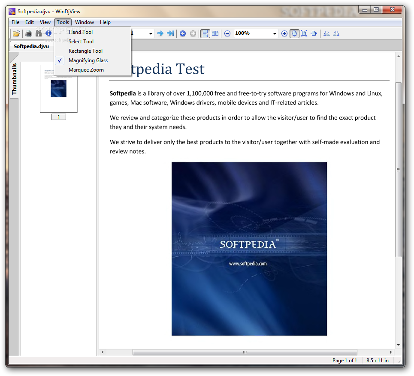Click the blue document info icon

[x=48, y=33]
